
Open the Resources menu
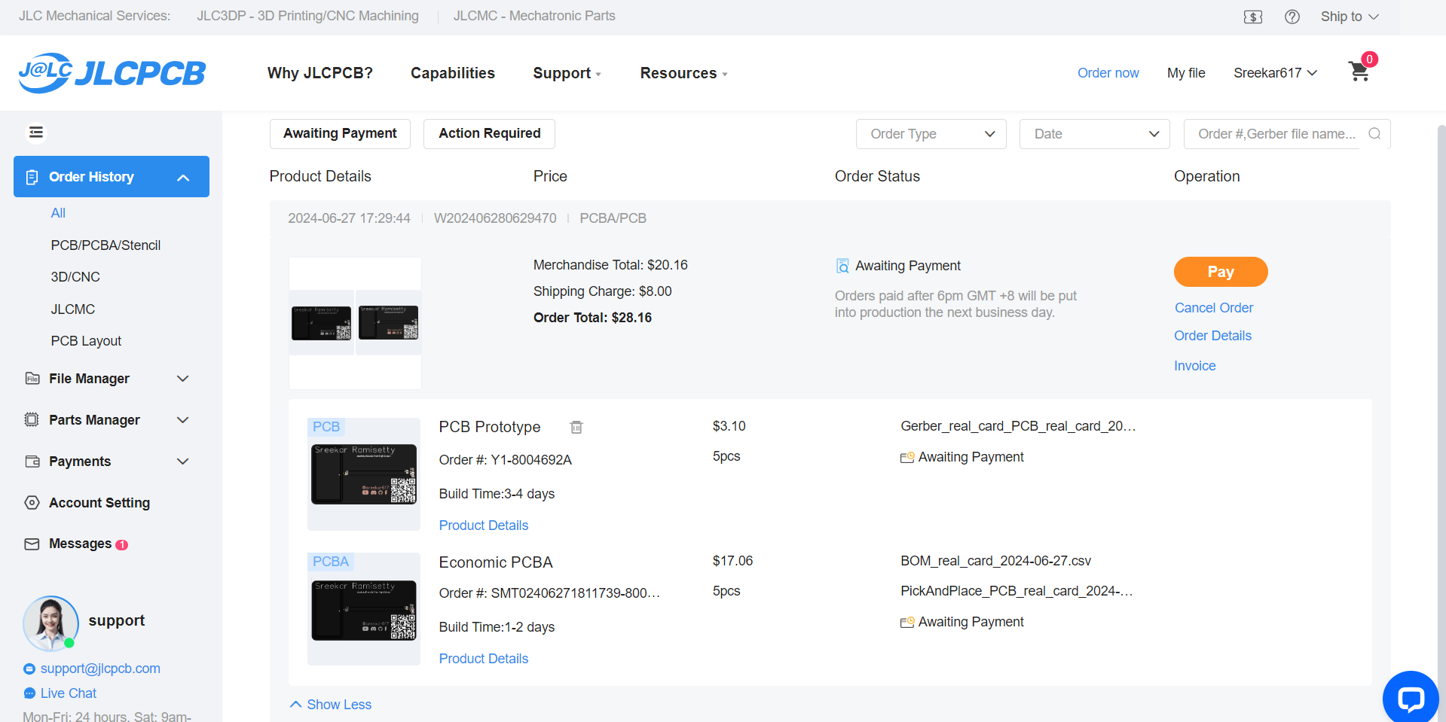[683, 73]
